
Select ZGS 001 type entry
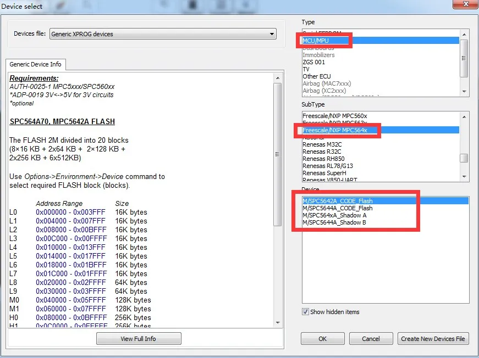pos(381,62)
